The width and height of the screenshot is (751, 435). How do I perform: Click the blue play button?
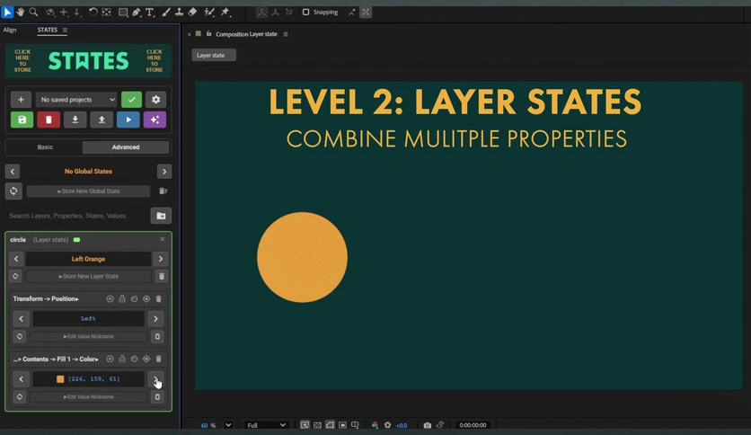[128, 120]
